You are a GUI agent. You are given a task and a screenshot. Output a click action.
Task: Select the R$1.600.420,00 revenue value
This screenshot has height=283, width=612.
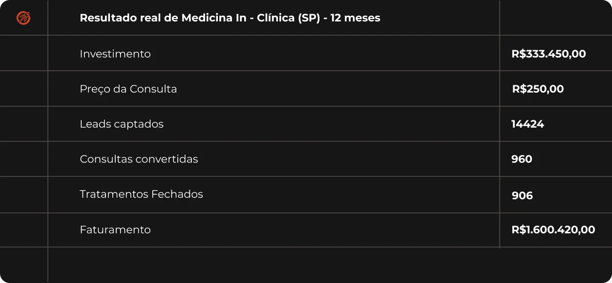click(553, 230)
